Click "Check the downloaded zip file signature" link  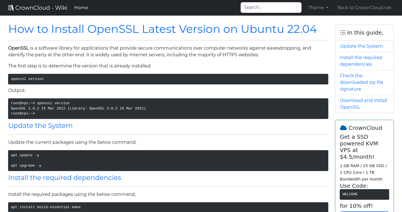point(362,82)
